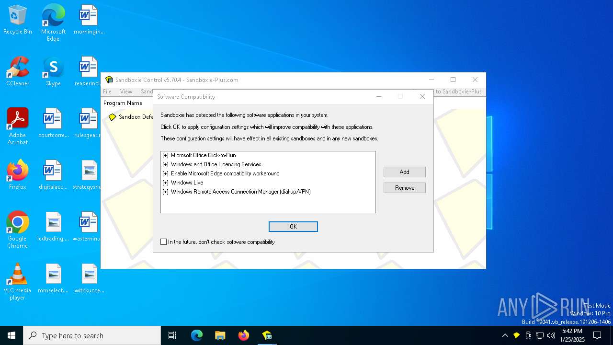Open the volume control in the tray

click(x=551, y=335)
